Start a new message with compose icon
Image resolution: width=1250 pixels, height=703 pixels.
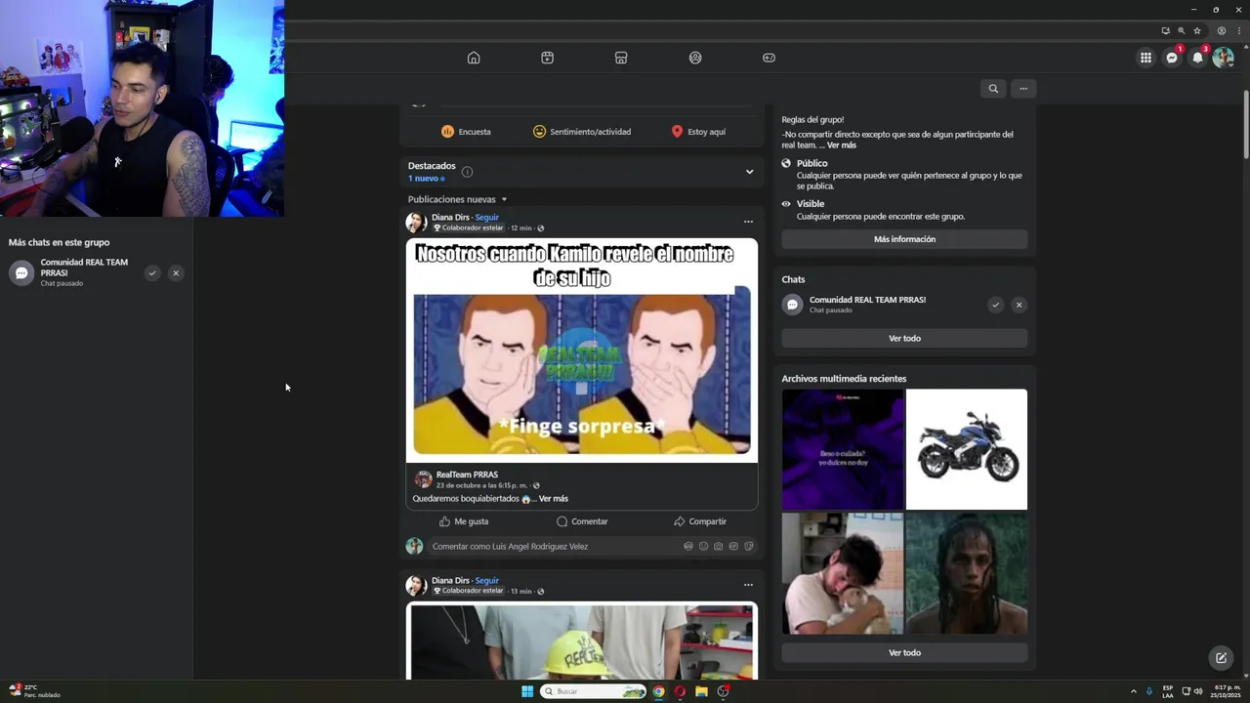pyautogui.click(x=1221, y=658)
